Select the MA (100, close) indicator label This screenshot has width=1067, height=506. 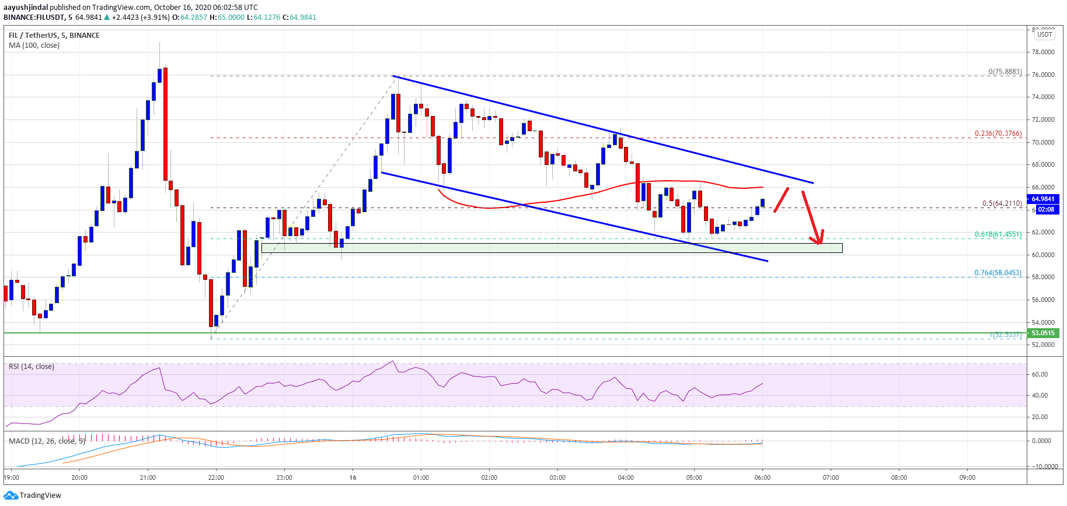tap(34, 45)
